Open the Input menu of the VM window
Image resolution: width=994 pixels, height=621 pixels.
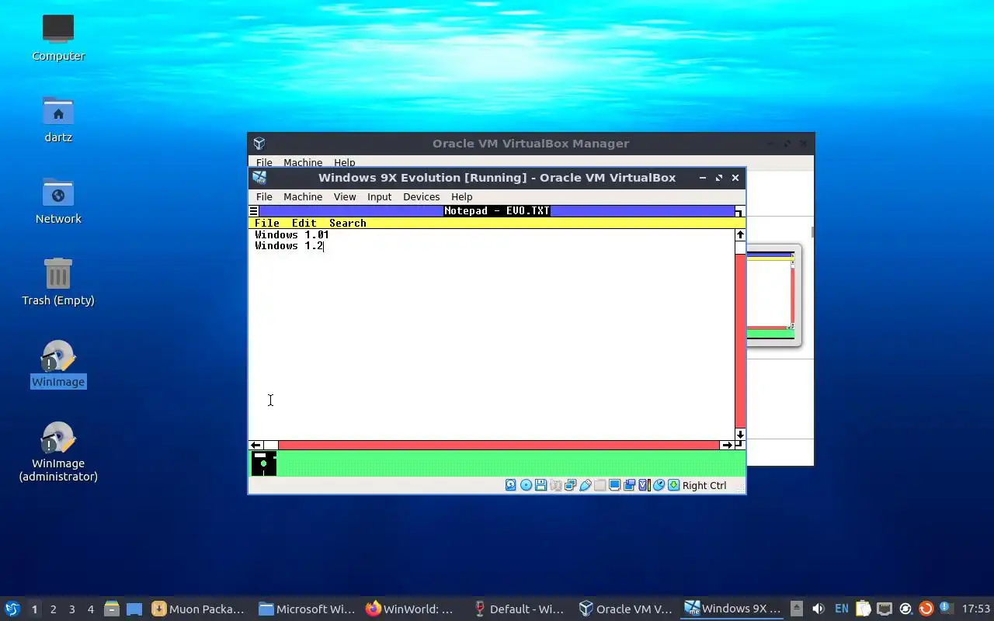(x=379, y=196)
